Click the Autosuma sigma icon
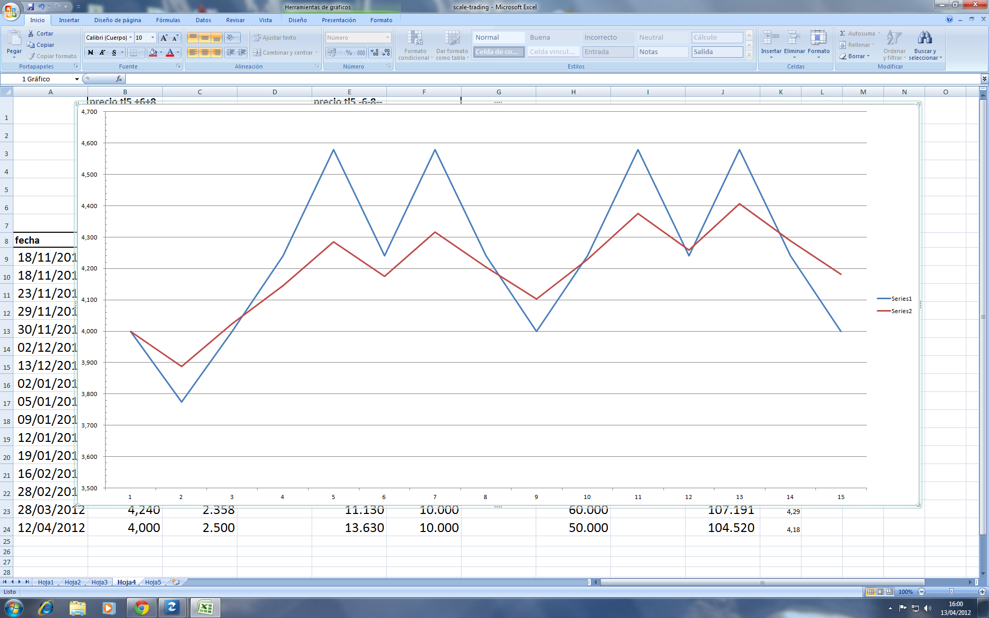 click(x=843, y=33)
